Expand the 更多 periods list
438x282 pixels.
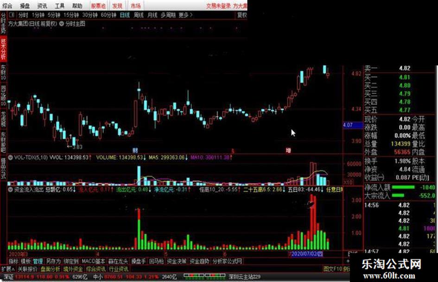pos(185,15)
